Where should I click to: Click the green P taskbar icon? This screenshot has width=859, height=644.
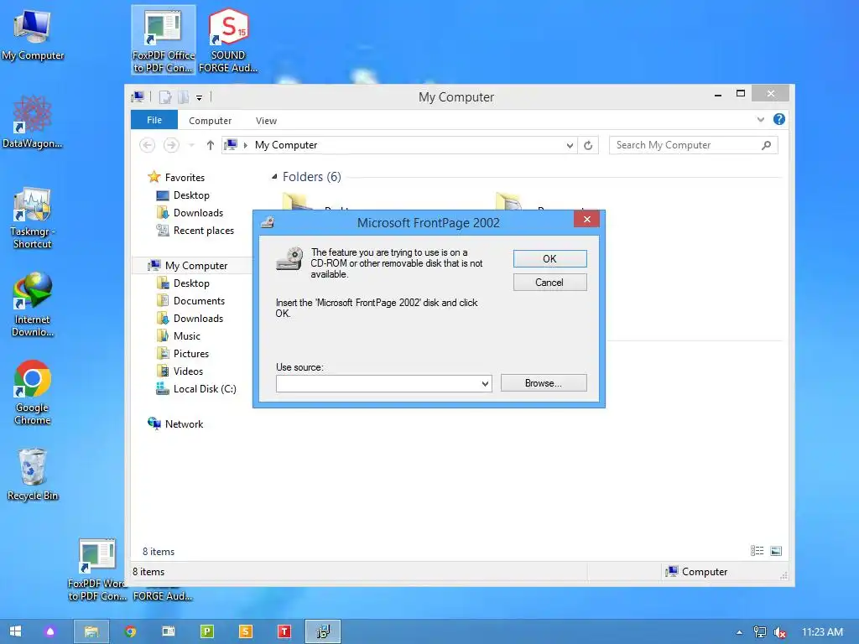point(207,631)
